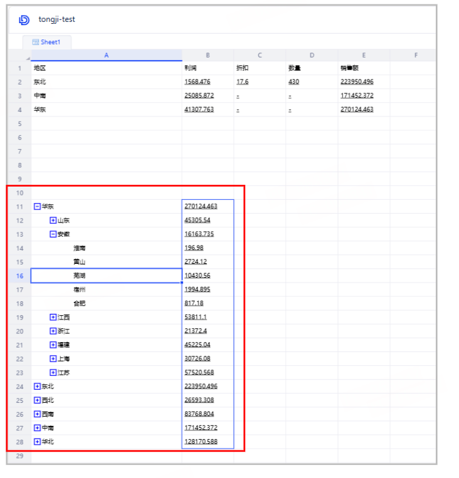This screenshot has height=478, width=459.
Task: Select column B header
Action: tap(208, 55)
